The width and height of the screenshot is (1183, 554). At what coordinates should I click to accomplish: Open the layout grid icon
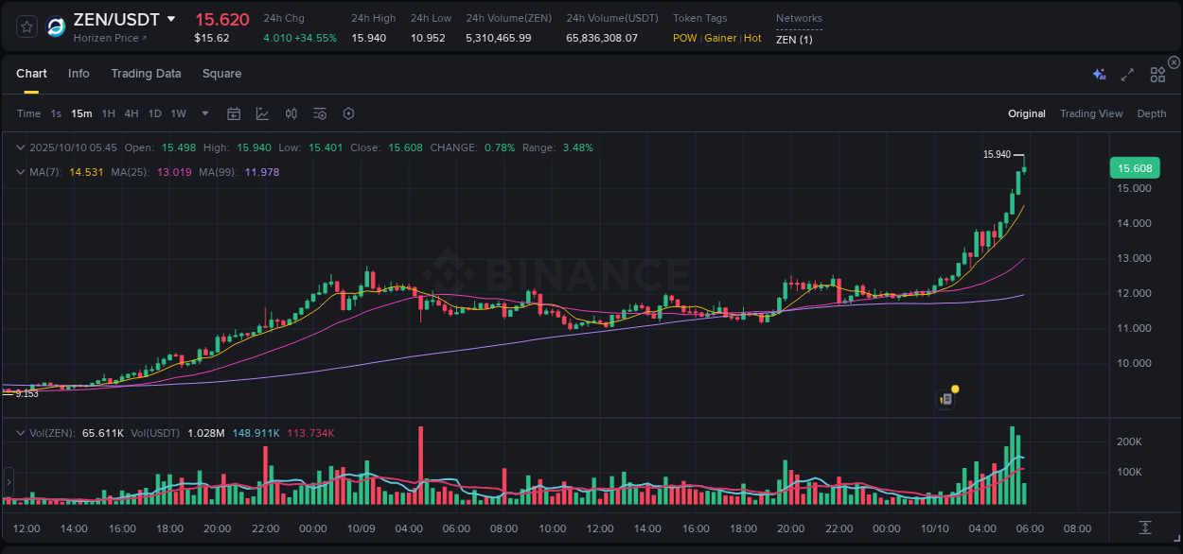tap(1157, 74)
